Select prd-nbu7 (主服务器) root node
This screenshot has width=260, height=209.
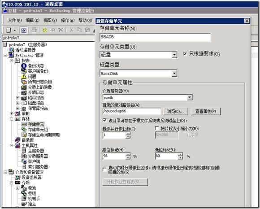point(28,44)
